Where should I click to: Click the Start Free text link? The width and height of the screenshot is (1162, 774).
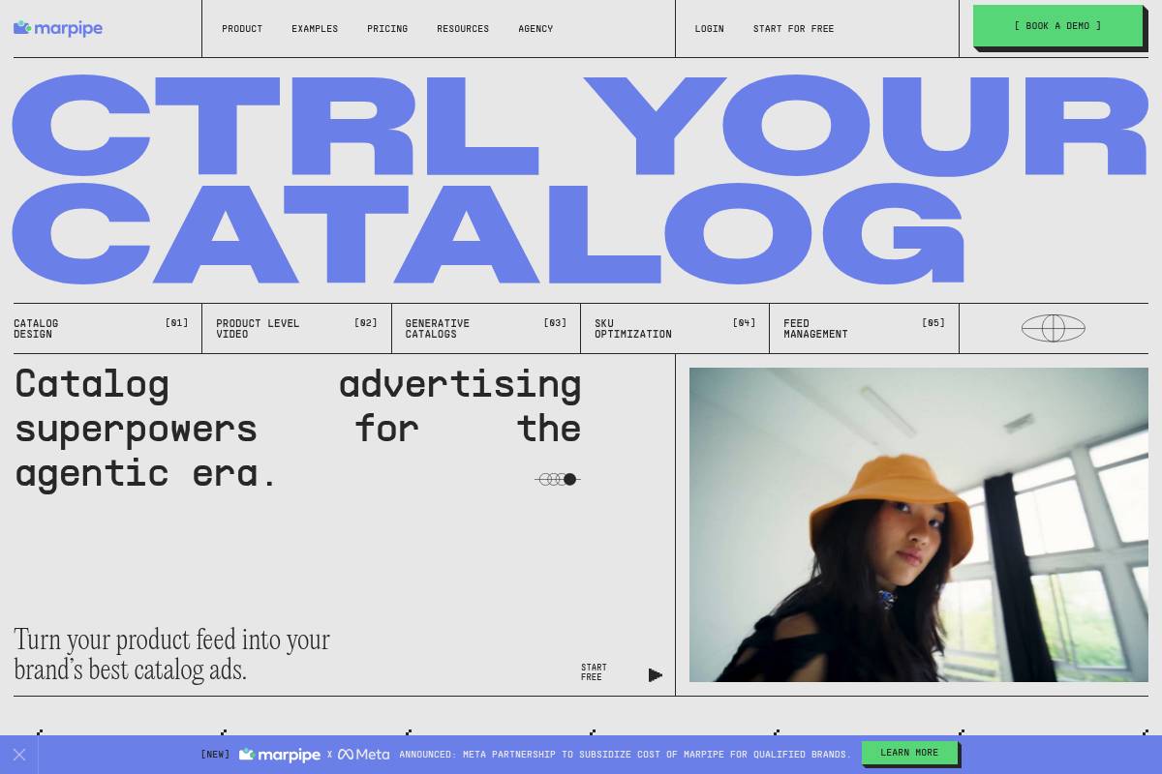594,672
